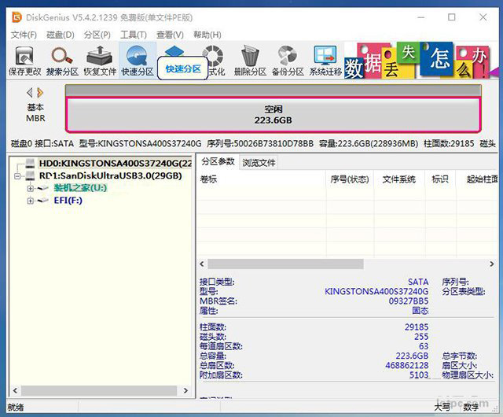Viewport: 503px width, 417px height.
Task: Click the model value KINGSTONSA400S37240G in disk details
Action: click(x=376, y=291)
